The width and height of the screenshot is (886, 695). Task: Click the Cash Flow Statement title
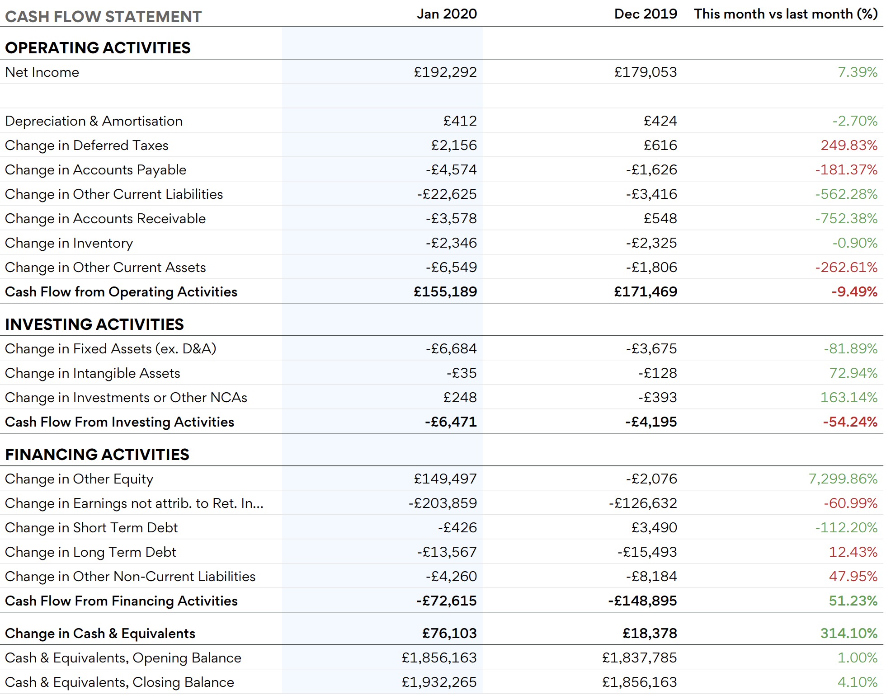click(x=103, y=17)
